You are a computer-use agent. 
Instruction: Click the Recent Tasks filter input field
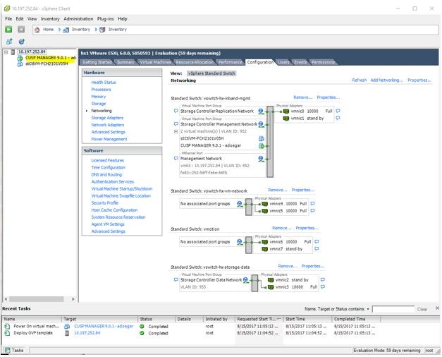click(393, 309)
